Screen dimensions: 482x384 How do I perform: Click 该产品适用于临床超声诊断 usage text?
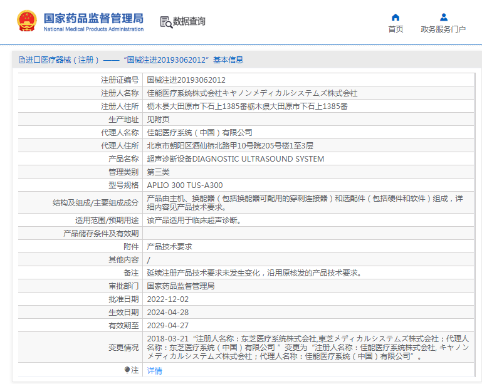click(194, 221)
